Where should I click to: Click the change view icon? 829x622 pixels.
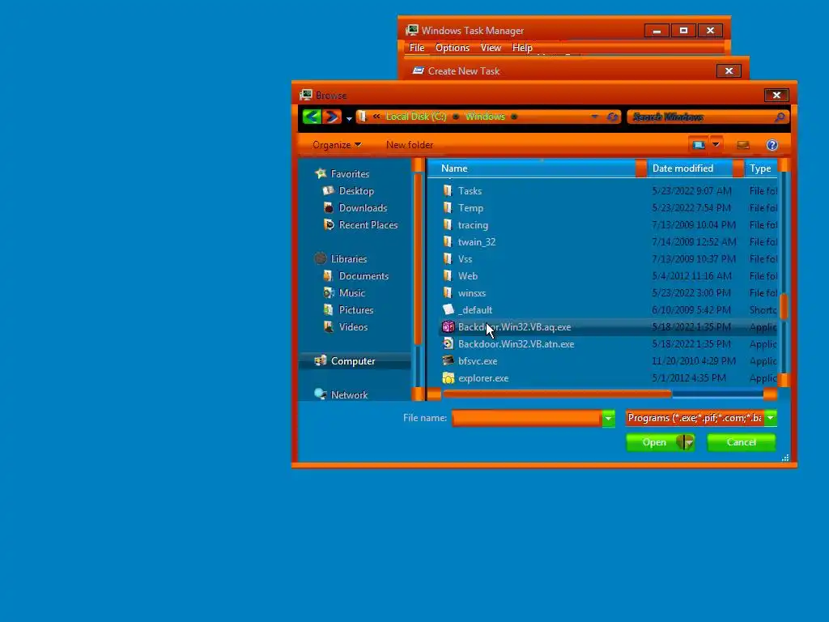(699, 145)
